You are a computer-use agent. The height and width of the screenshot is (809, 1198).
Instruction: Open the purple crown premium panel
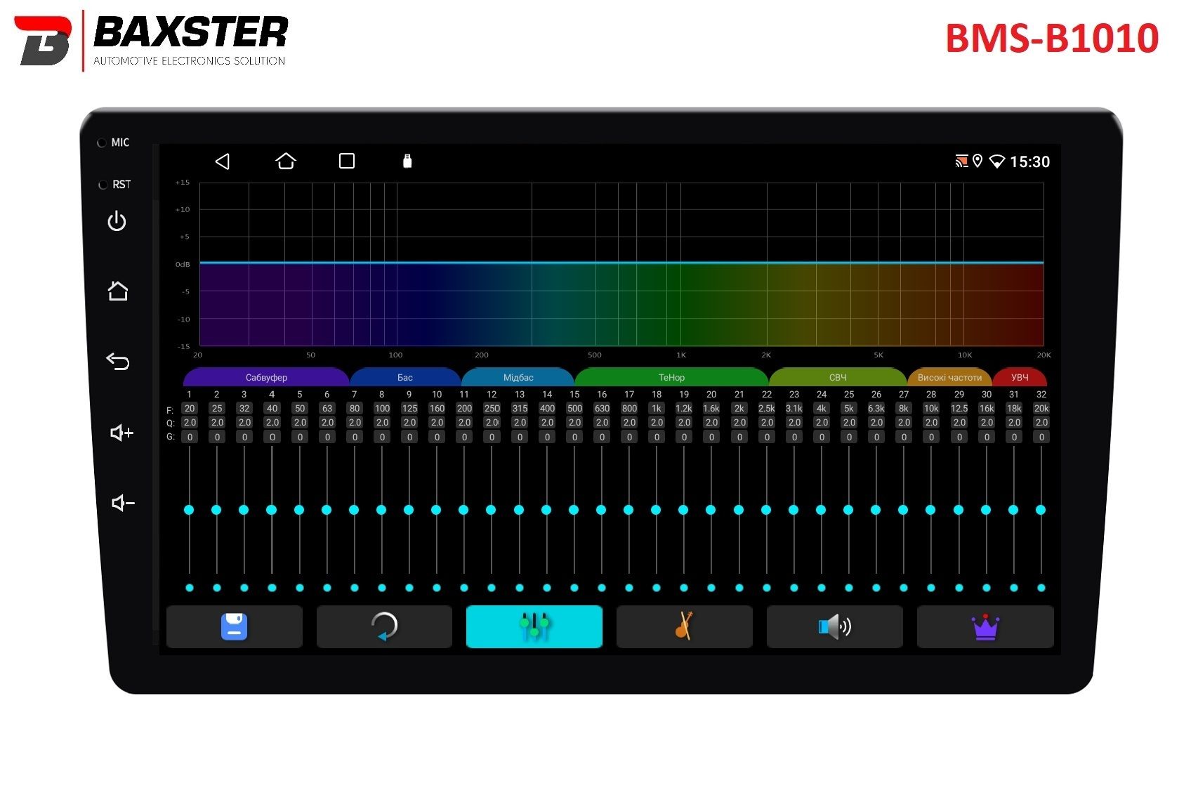985,626
